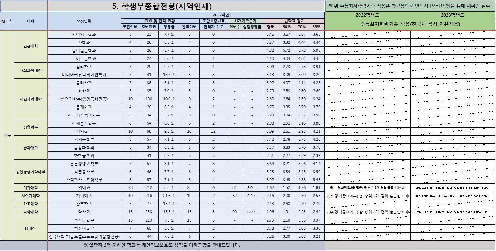Select the 'IT대학' college cell
The image size is (496, 251).
tap(31, 228)
